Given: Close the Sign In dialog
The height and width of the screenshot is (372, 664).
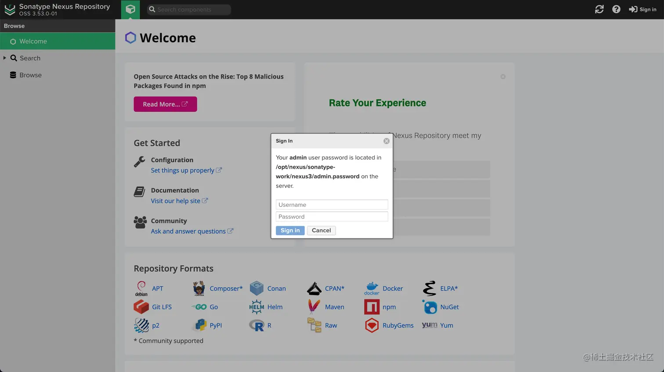Looking at the screenshot, I should coord(386,141).
